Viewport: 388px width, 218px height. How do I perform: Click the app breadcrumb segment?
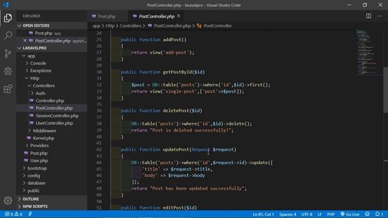(96, 25)
